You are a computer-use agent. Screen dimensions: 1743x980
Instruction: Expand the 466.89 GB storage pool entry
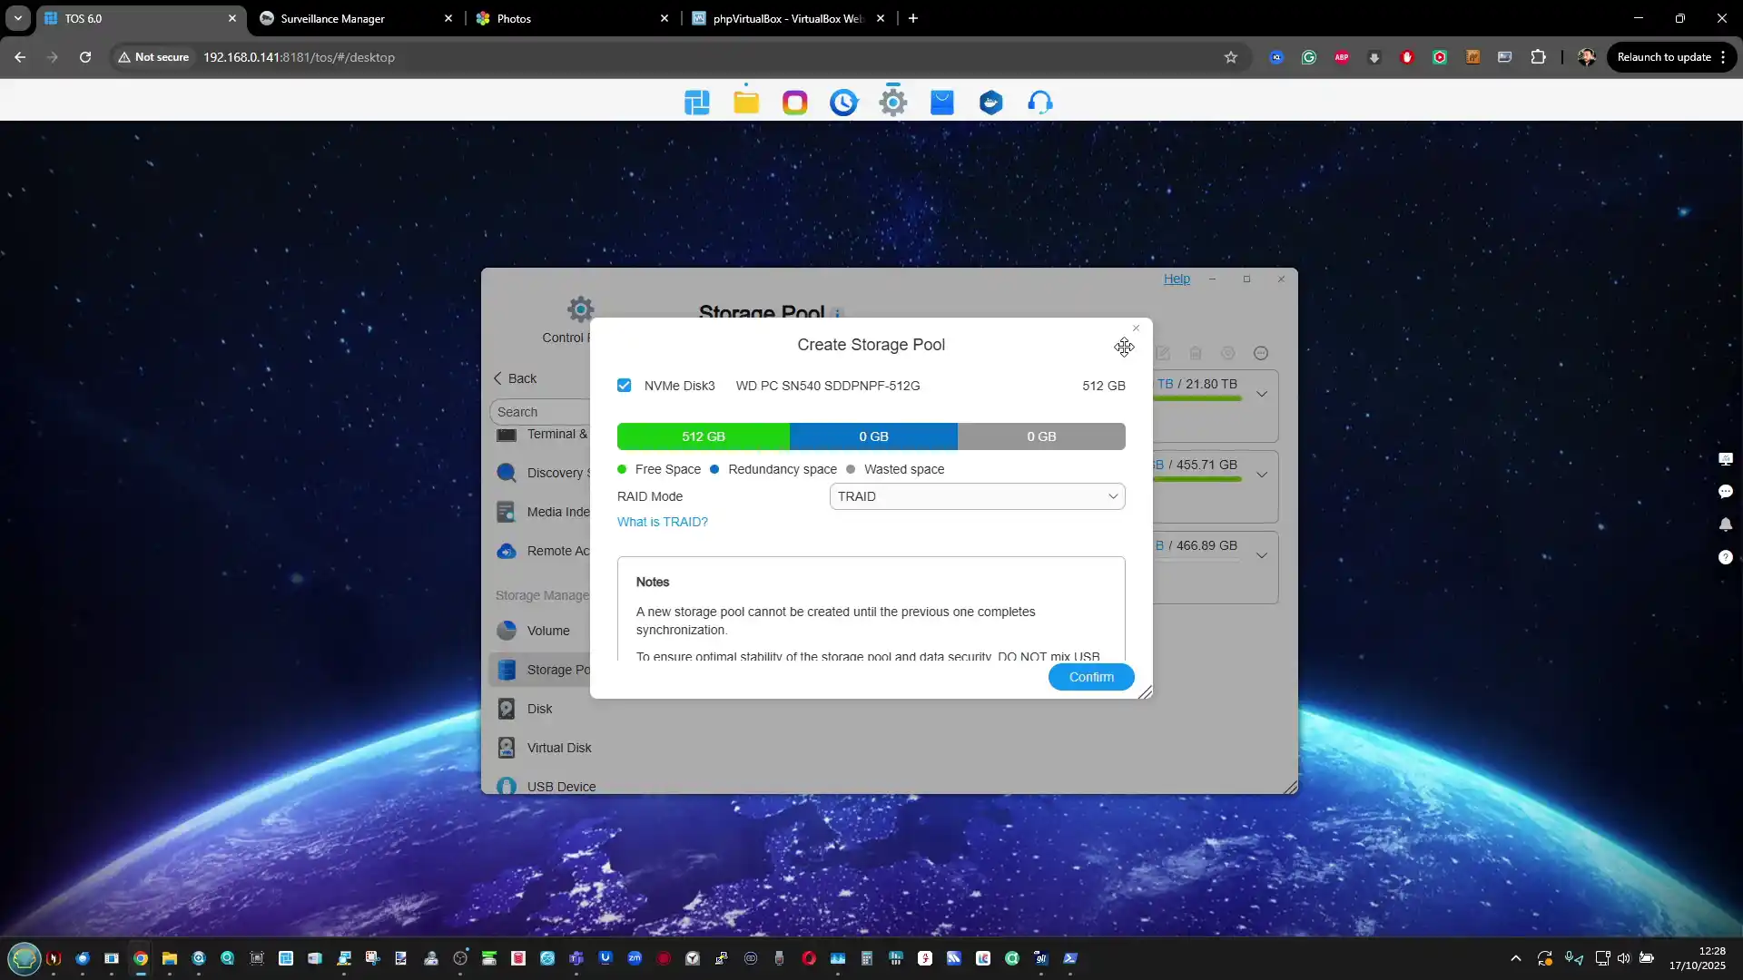(1262, 555)
